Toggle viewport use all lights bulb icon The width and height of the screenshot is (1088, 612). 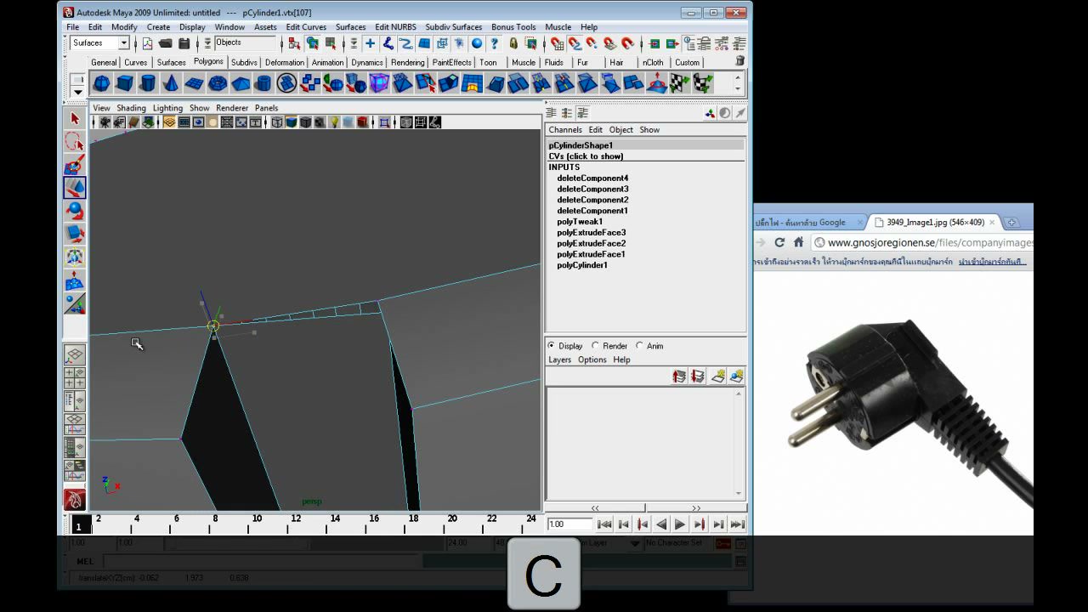(x=334, y=122)
